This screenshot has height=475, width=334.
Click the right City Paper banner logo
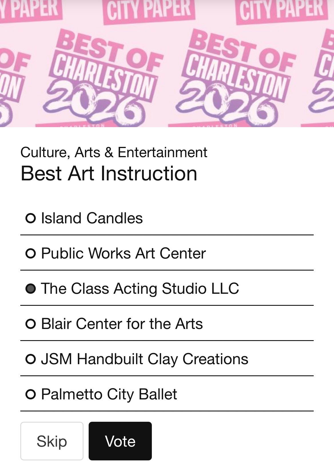(x=282, y=11)
